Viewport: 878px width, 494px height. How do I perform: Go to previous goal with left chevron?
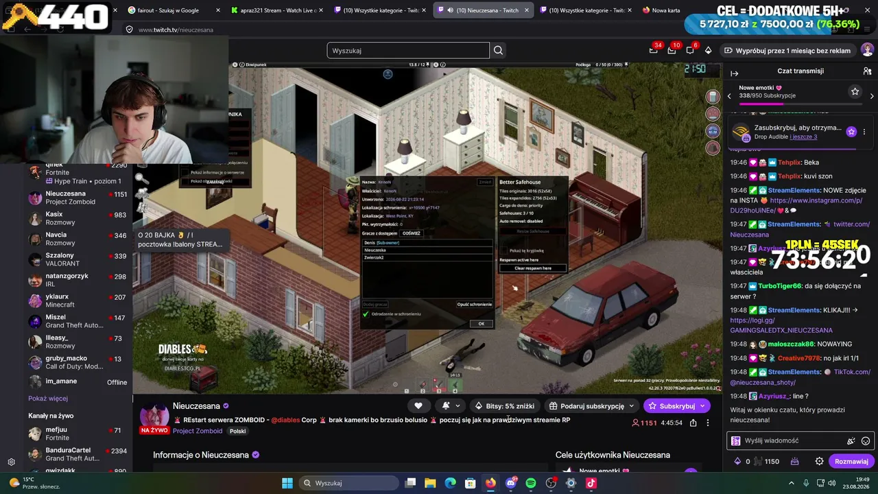pyautogui.click(x=729, y=96)
